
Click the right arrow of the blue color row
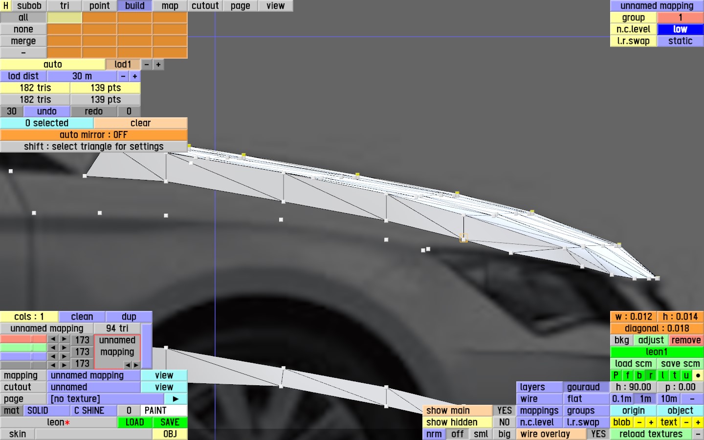tap(65, 356)
